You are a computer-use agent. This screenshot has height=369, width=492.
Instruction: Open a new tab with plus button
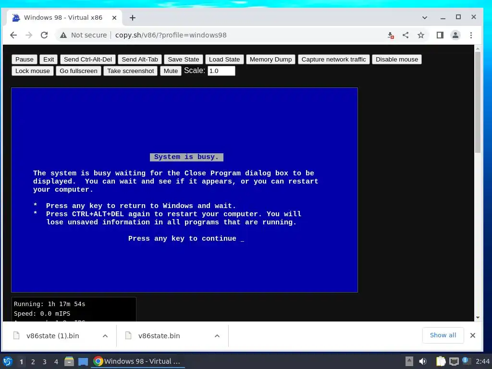click(133, 18)
